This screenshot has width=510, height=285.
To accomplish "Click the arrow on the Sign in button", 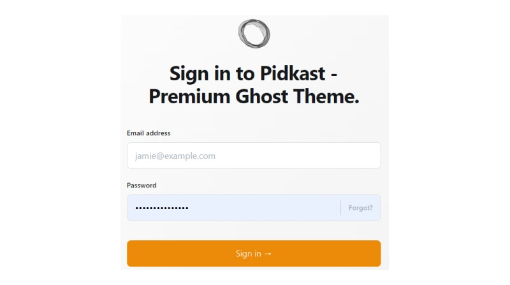I will [x=268, y=254].
